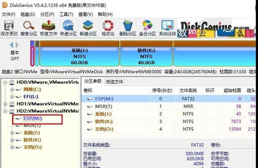The width and height of the screenshot is (258, 168).
Task: Switch to the 分区参数 tab
Action: click(x=93, y=81)
